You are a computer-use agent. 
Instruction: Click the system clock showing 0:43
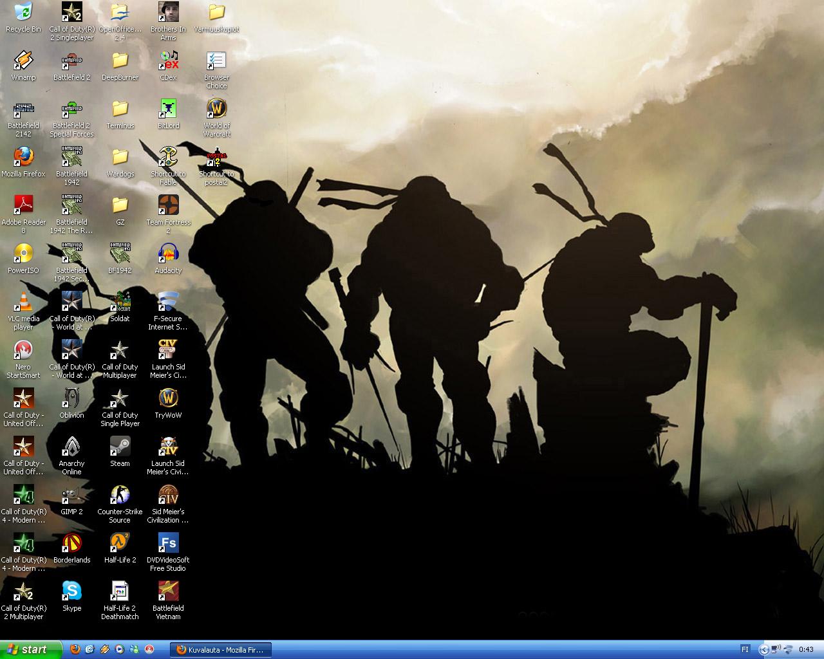click(x=806, y=649)
